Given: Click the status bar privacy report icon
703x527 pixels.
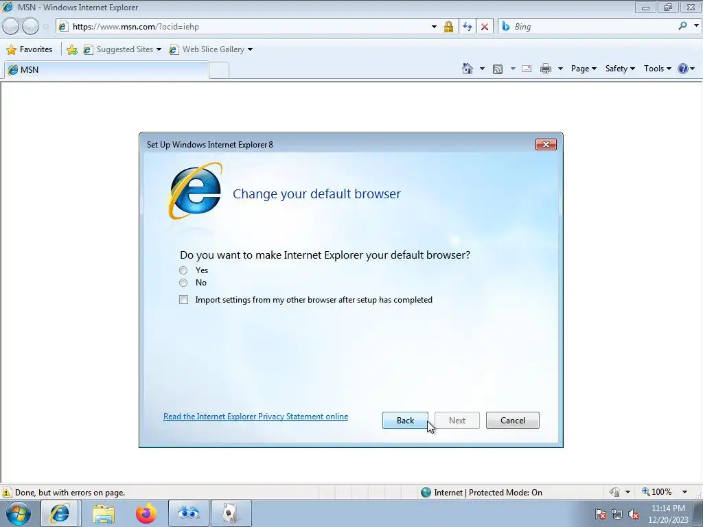Looking at the screenshot, I should (x=614, y=492).
